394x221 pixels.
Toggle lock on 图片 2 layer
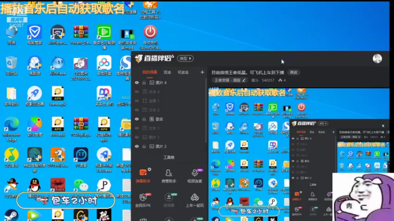144,146
